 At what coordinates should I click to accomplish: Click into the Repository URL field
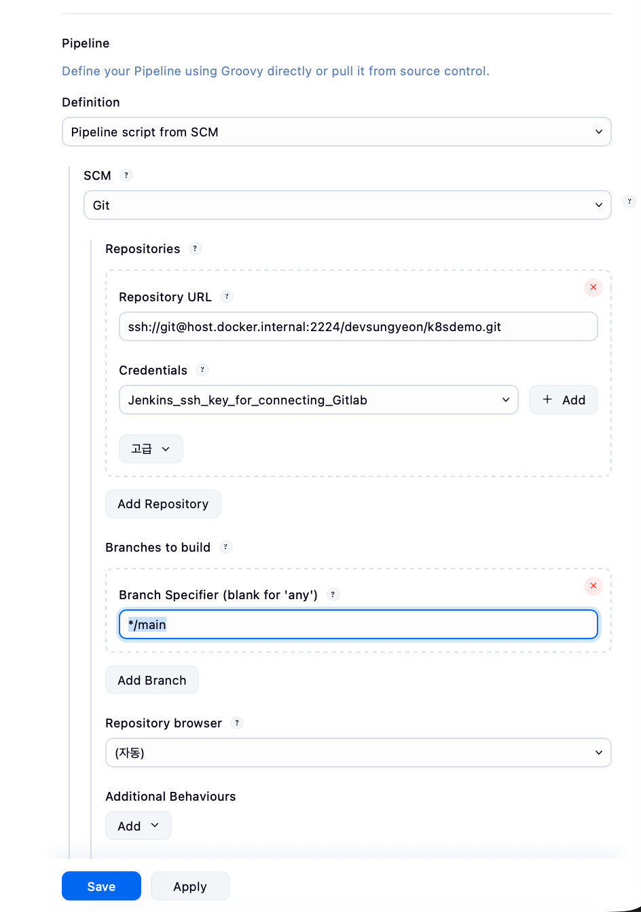tap(358, 326)
